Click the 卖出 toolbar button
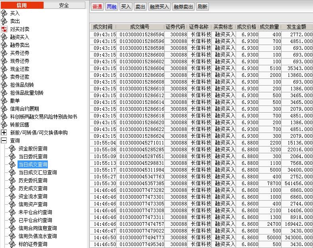This screenshot has height=248, width=313. (140, 7)
